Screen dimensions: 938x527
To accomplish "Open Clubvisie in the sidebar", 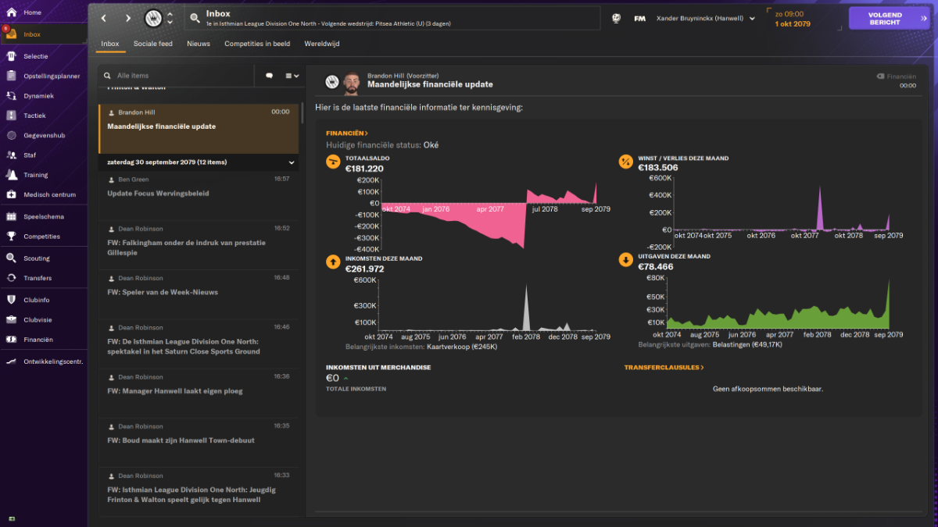I will (44, 319).
